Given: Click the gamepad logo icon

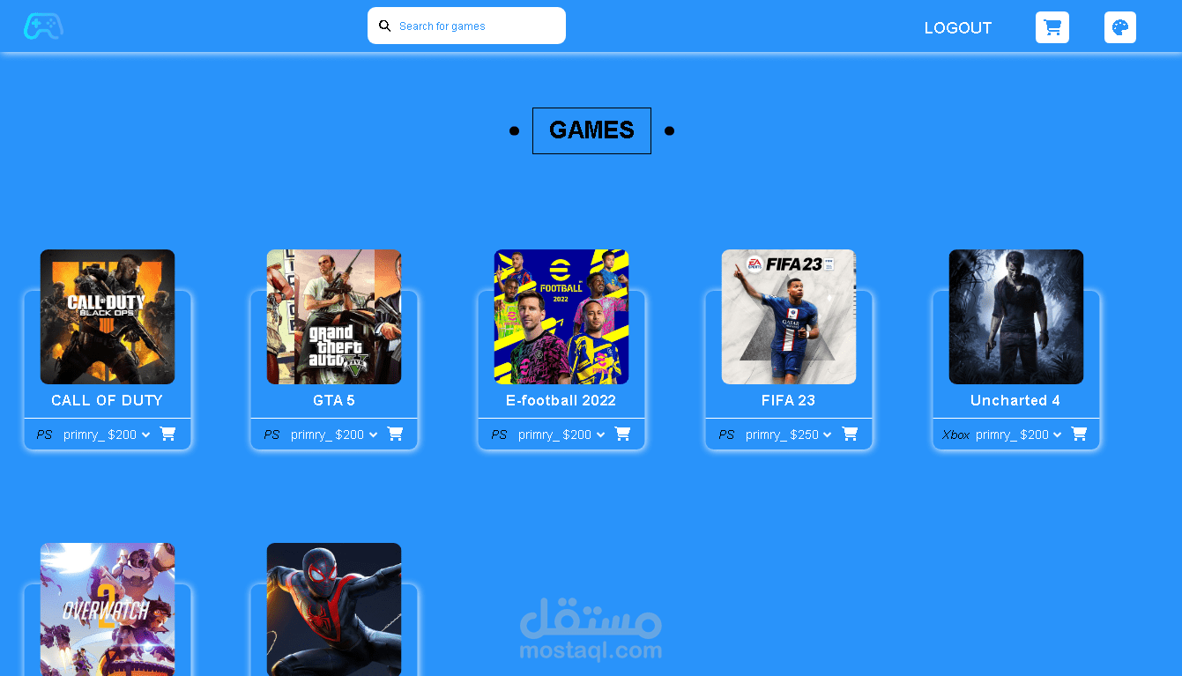Looking at the screenshot, I should click(x=43, y=26).
